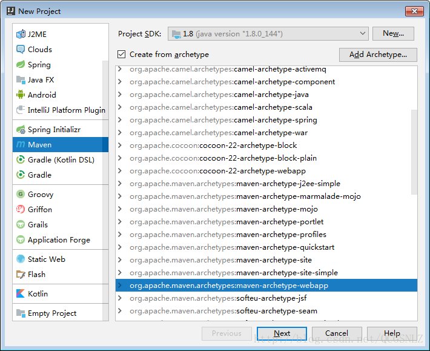Viewport: 430px width, 351px height.
Task: Select Spring project type label
Action: 39,65
